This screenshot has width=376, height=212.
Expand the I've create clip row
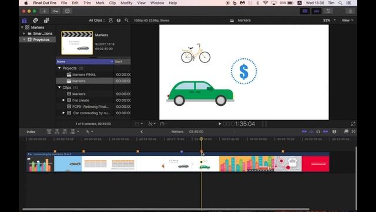tap(63, 100)
